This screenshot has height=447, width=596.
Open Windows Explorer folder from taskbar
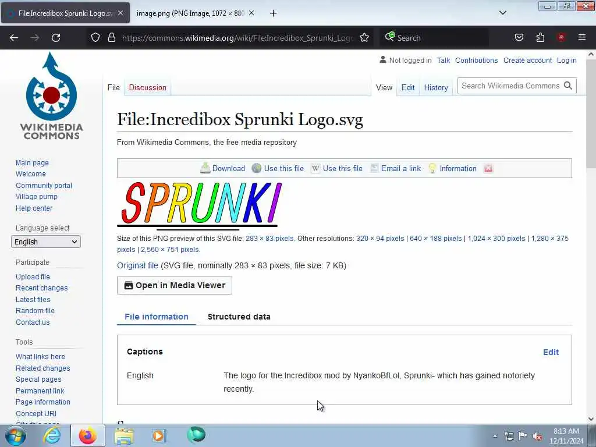tap(124, 437)
